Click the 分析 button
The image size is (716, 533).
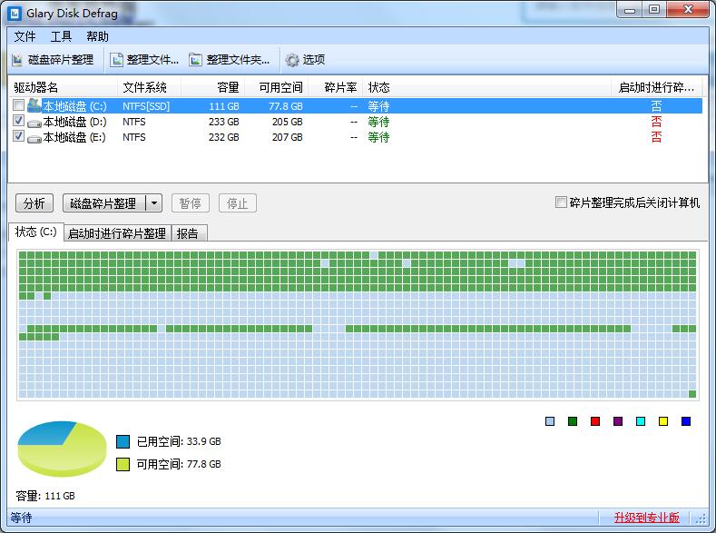click(34, 203)
